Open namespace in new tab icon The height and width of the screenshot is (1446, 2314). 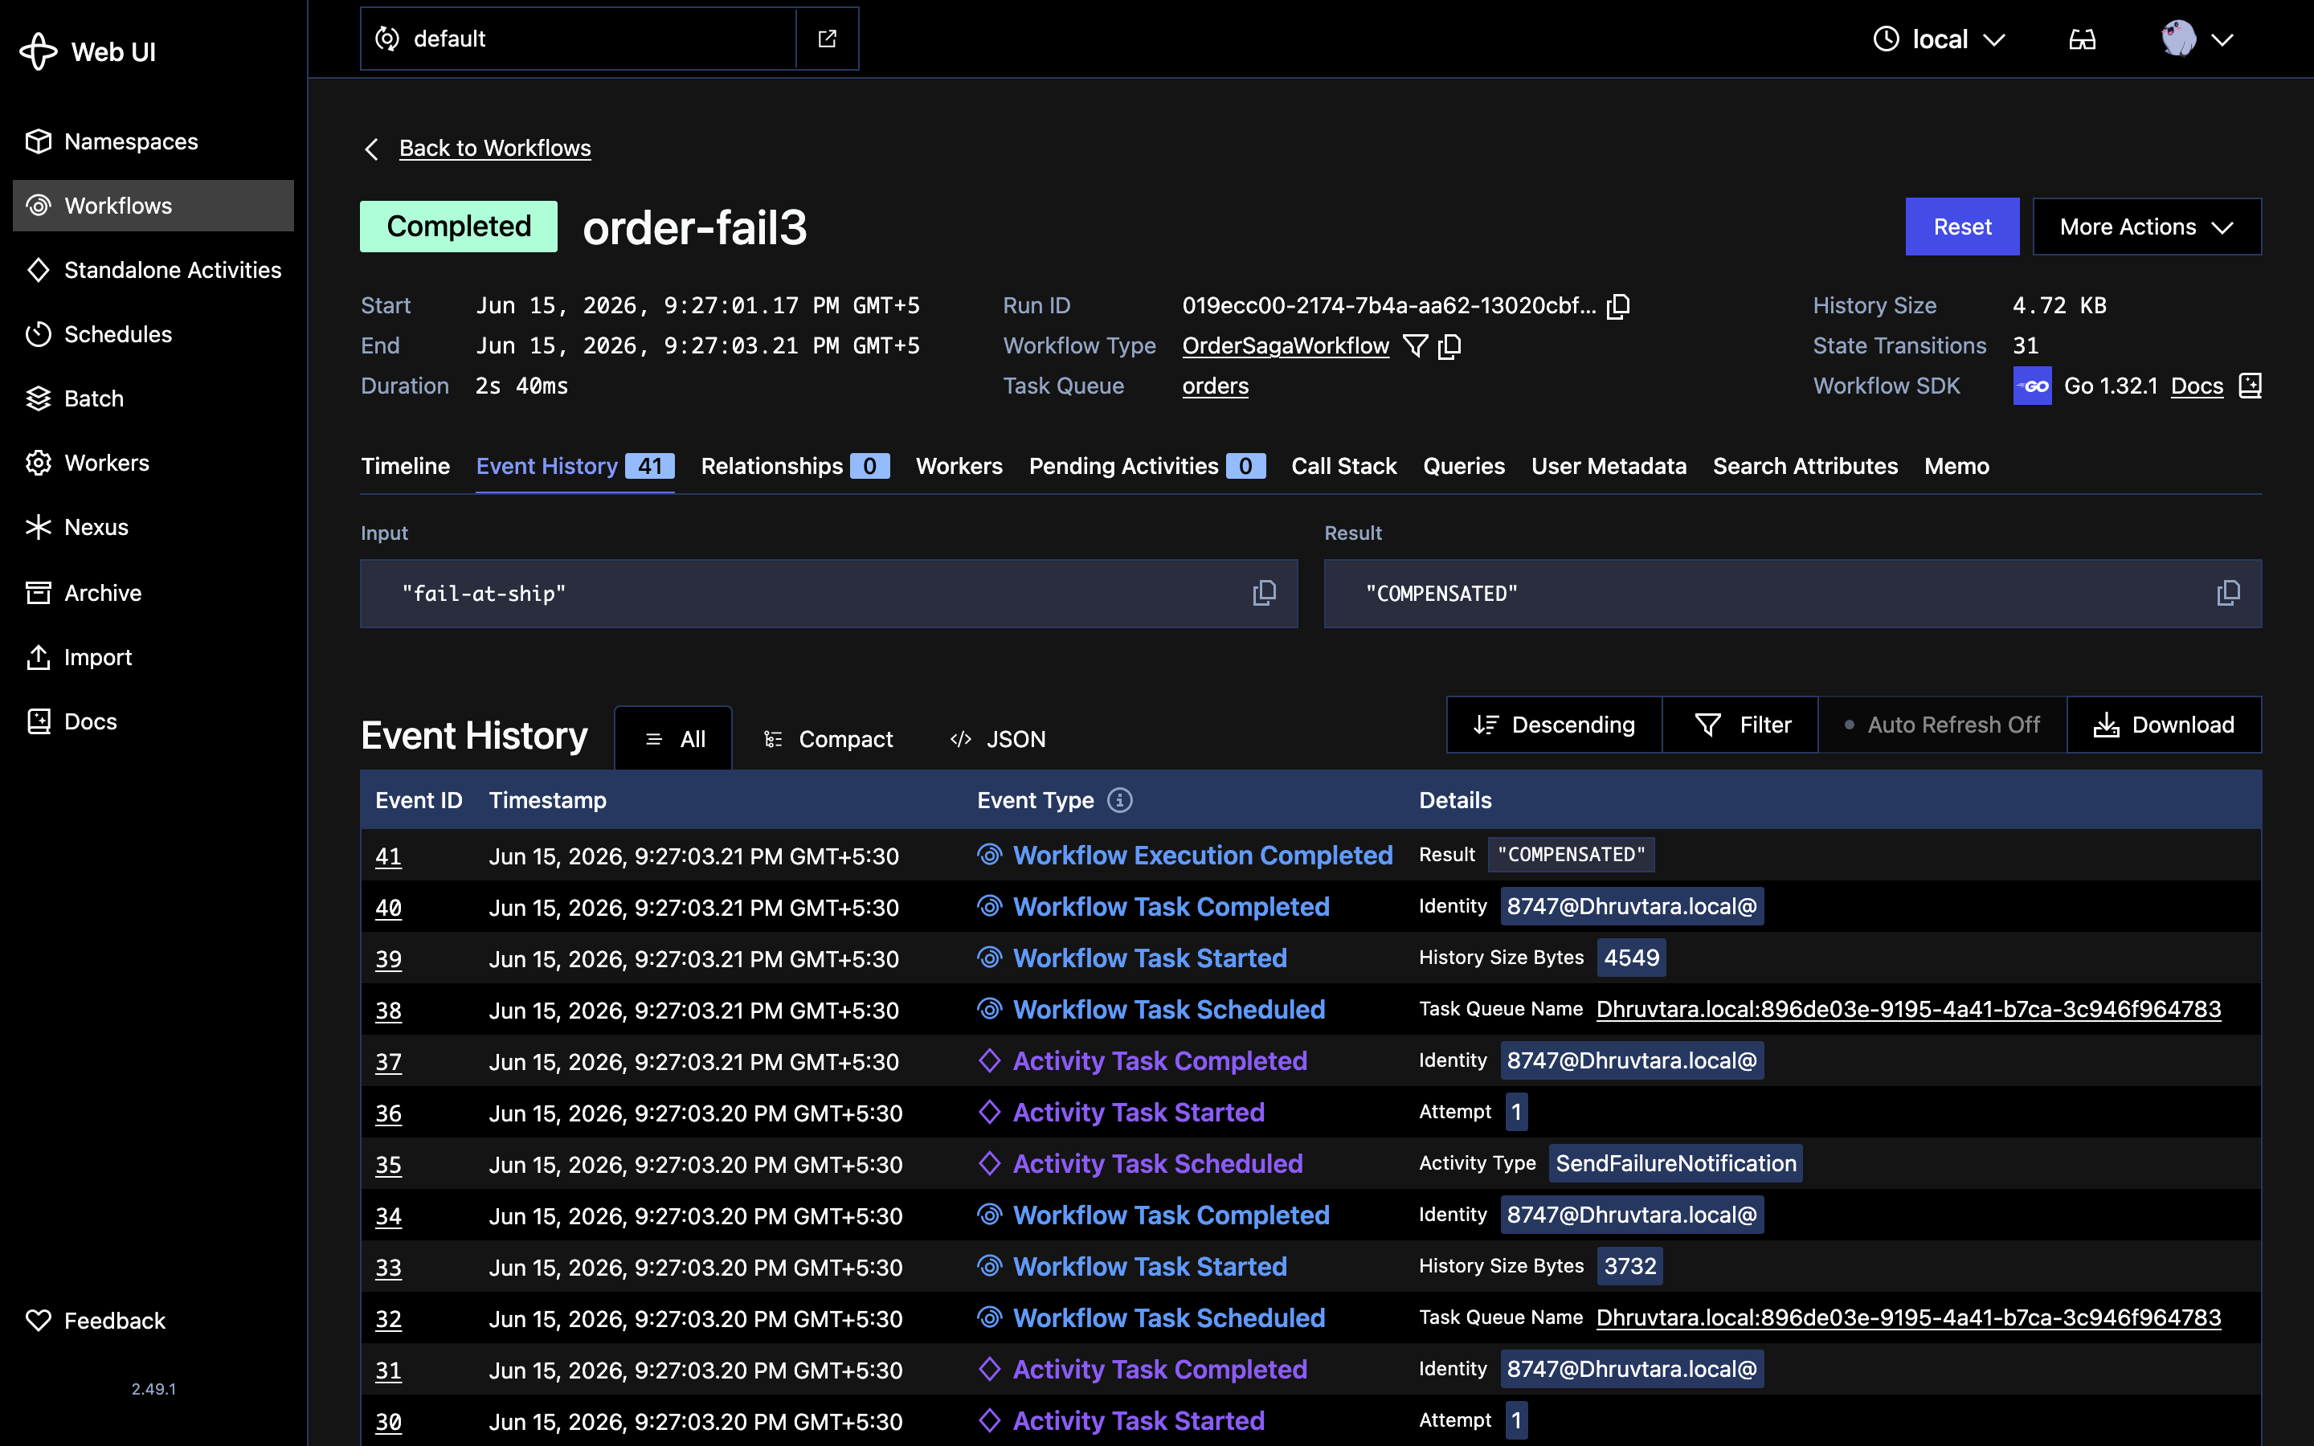coord(827,39)
